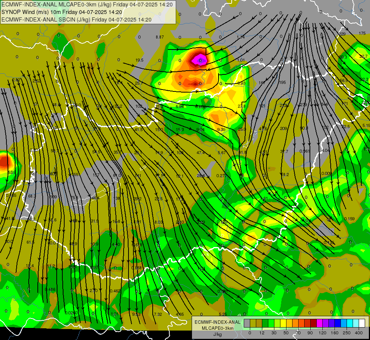
Task: Click the map value 209
Action: (x=283, y=128)
